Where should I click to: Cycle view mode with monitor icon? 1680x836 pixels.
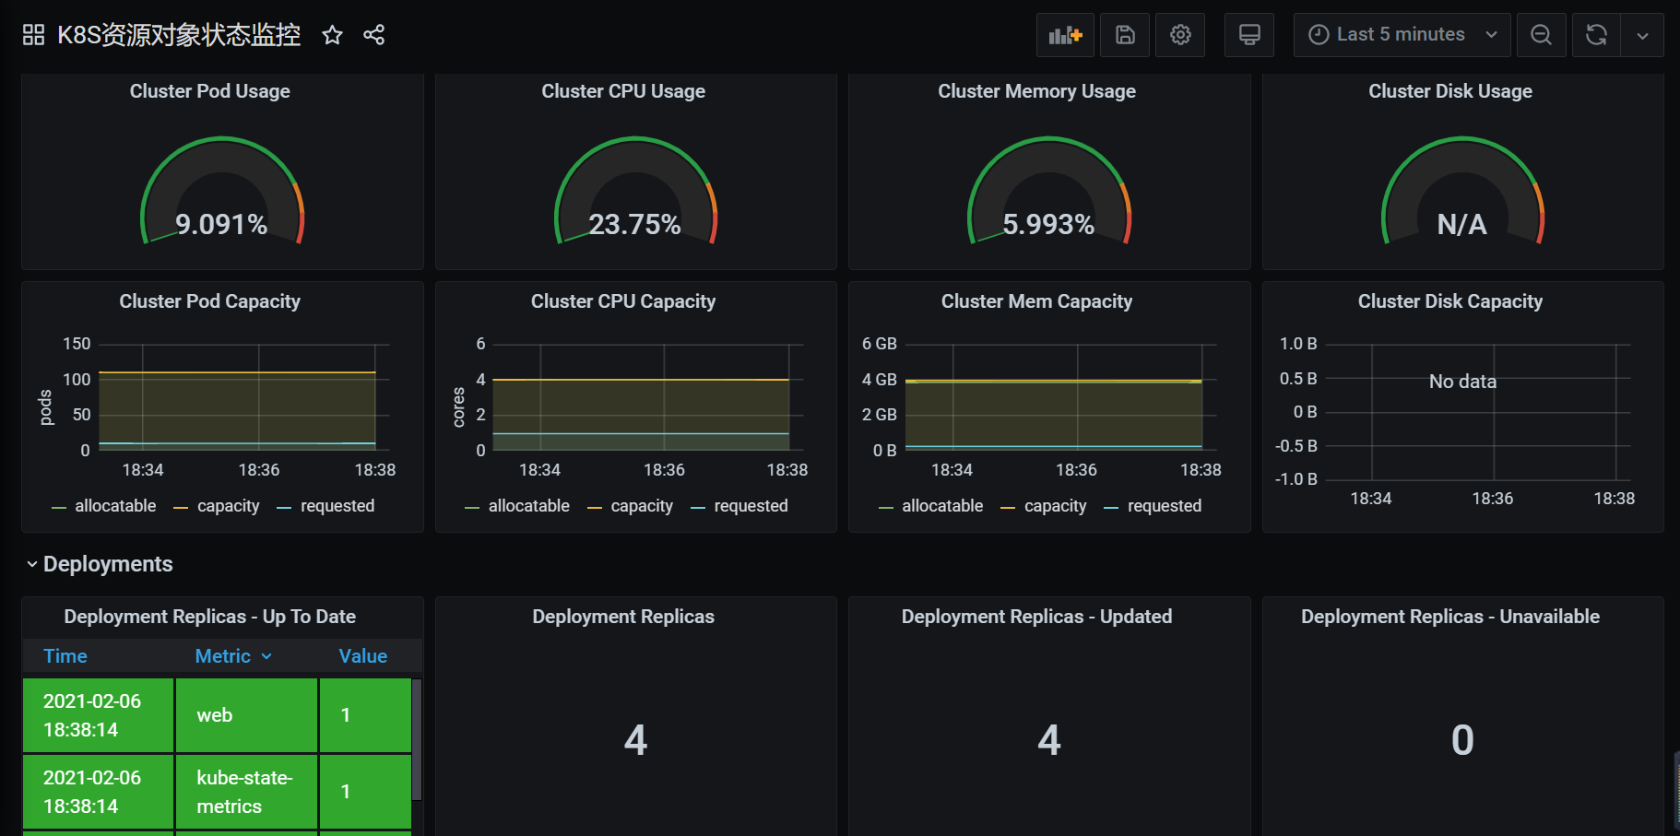[x=1249, y=35]
